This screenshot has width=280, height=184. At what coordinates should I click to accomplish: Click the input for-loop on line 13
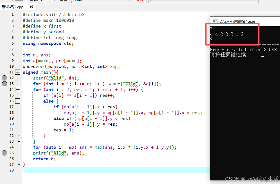click(97, 84)
